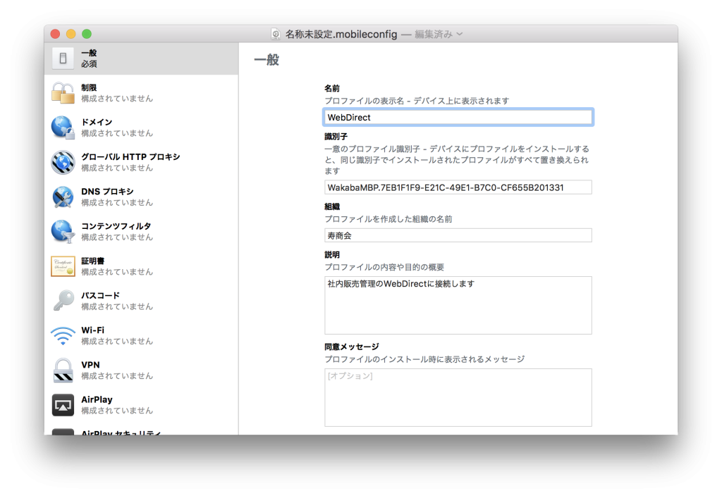
Task: Click the 識別子 identifier text field
Action: (458, 187)
